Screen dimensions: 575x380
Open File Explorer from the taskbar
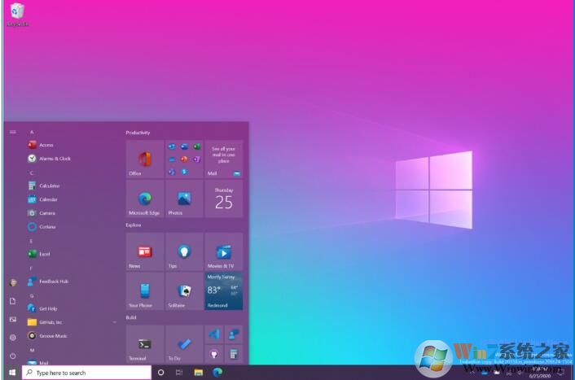click(199, 373)
